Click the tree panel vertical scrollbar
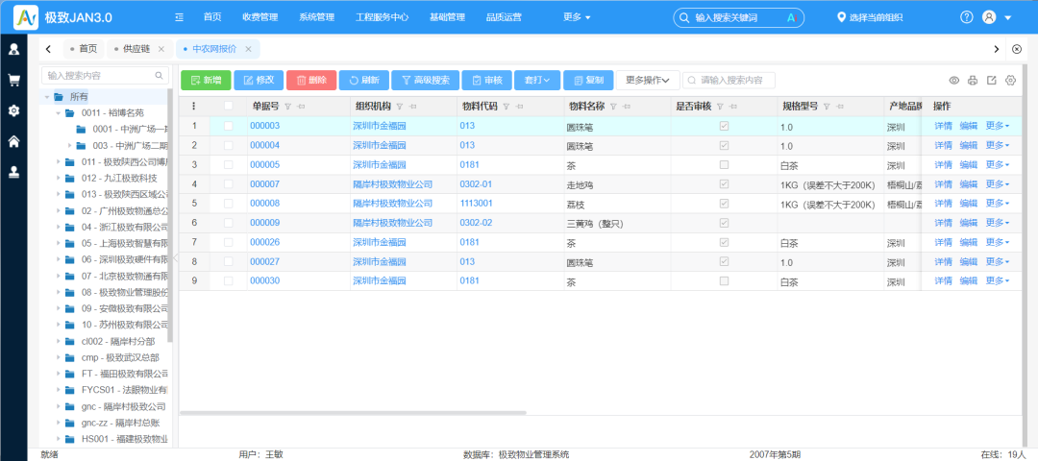Image resolution: width=1038 pixels, height=461 pixels. click(170, 215)
